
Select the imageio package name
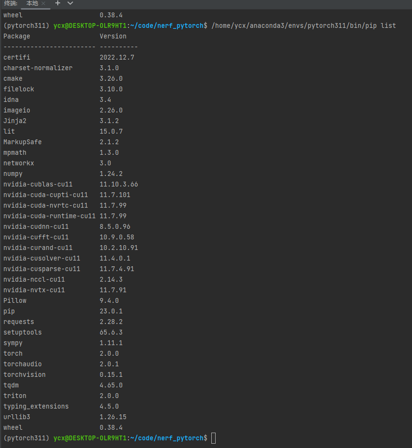pos(16,110)
